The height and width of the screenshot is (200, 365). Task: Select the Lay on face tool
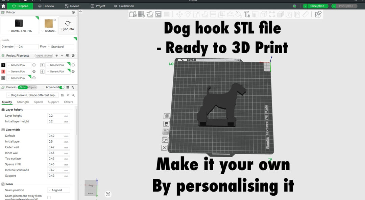[x=205, y=15]
